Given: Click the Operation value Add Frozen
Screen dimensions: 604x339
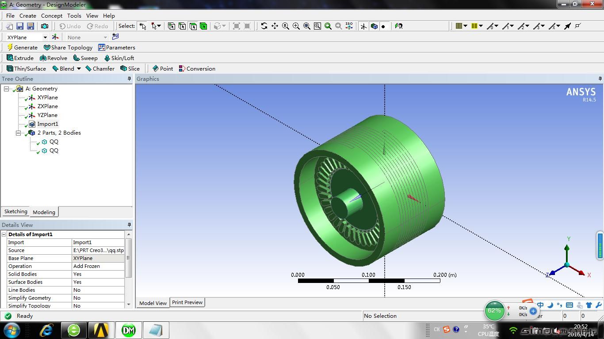Looking at the screenshot, I should click(98, 266).
